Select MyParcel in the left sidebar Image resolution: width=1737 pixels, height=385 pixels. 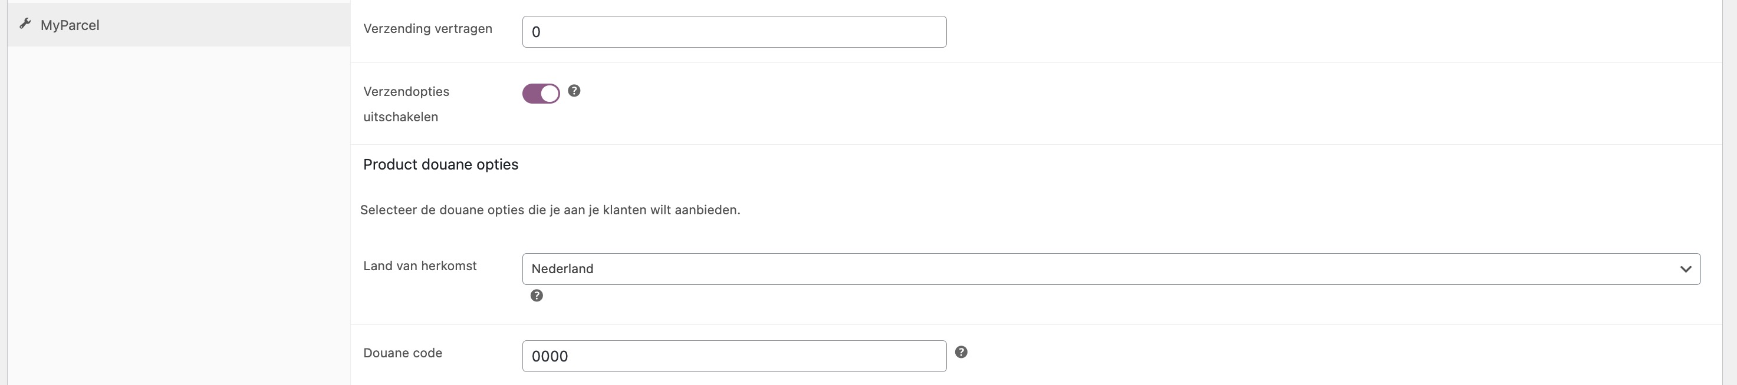[71, 25]
